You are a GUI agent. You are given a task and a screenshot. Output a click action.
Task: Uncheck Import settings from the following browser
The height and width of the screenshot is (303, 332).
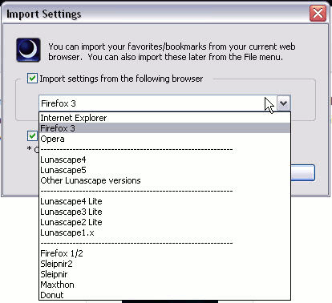(32, 79)
